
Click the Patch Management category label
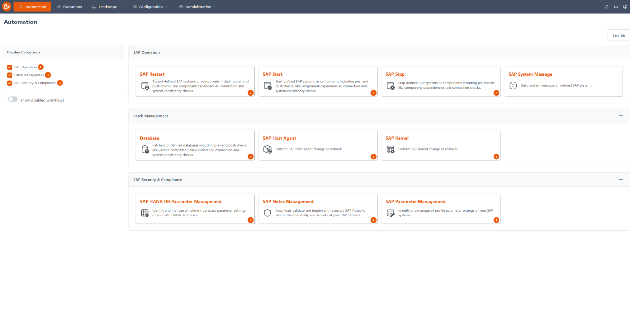(29, 75)
